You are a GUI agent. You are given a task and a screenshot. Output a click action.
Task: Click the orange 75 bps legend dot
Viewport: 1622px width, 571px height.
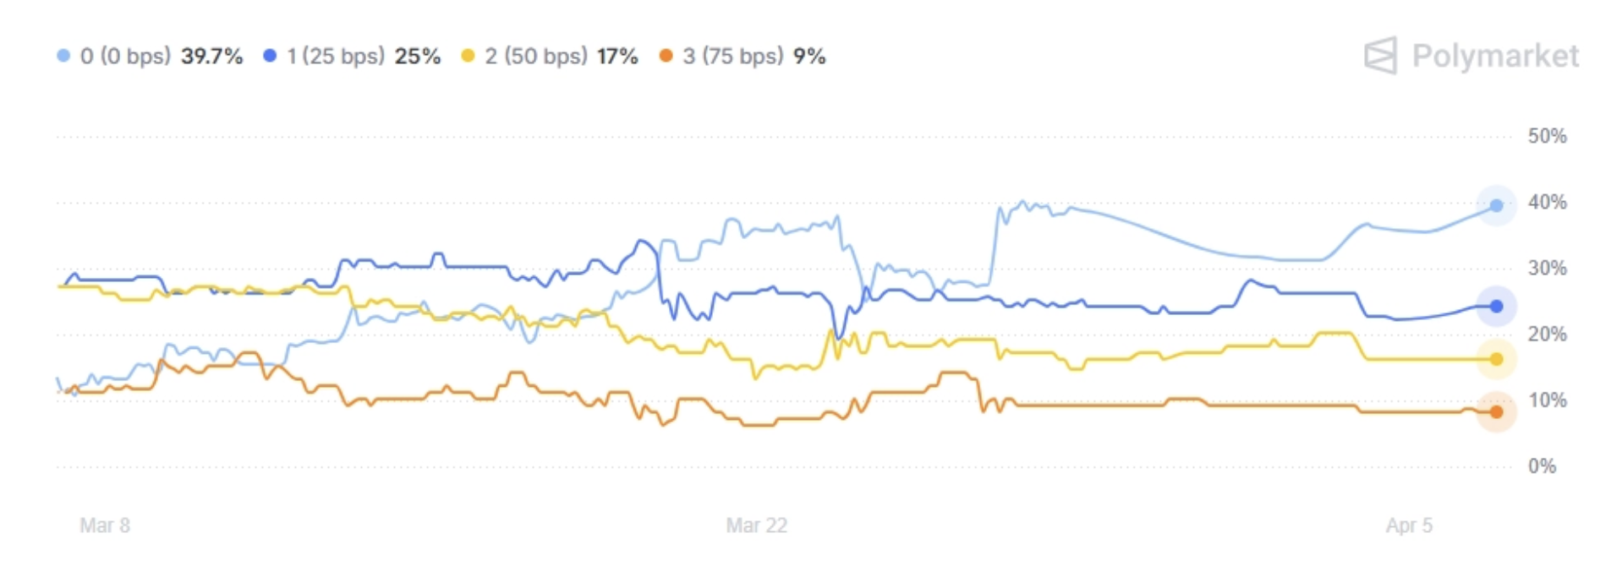(666, 56)
